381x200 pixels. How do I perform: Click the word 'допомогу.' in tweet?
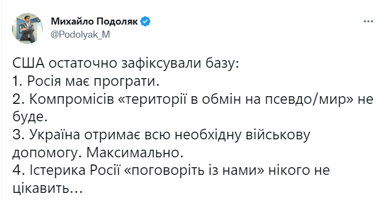pos(47,153)
